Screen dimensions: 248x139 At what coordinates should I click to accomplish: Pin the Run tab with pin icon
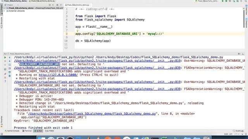coord(5,74)
